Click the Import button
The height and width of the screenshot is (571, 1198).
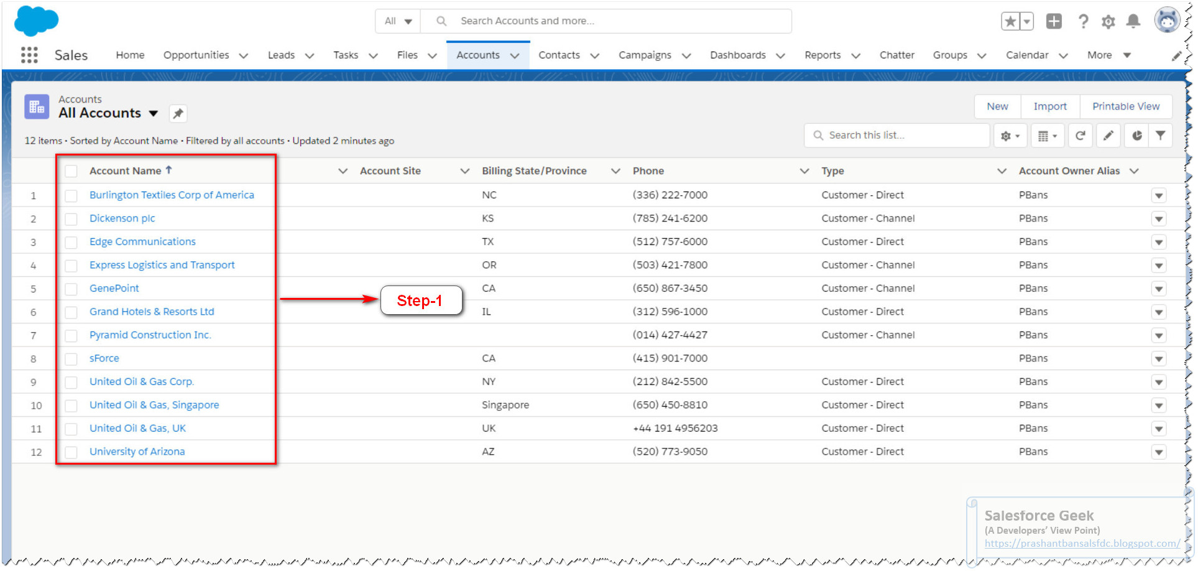(1050, 106)
